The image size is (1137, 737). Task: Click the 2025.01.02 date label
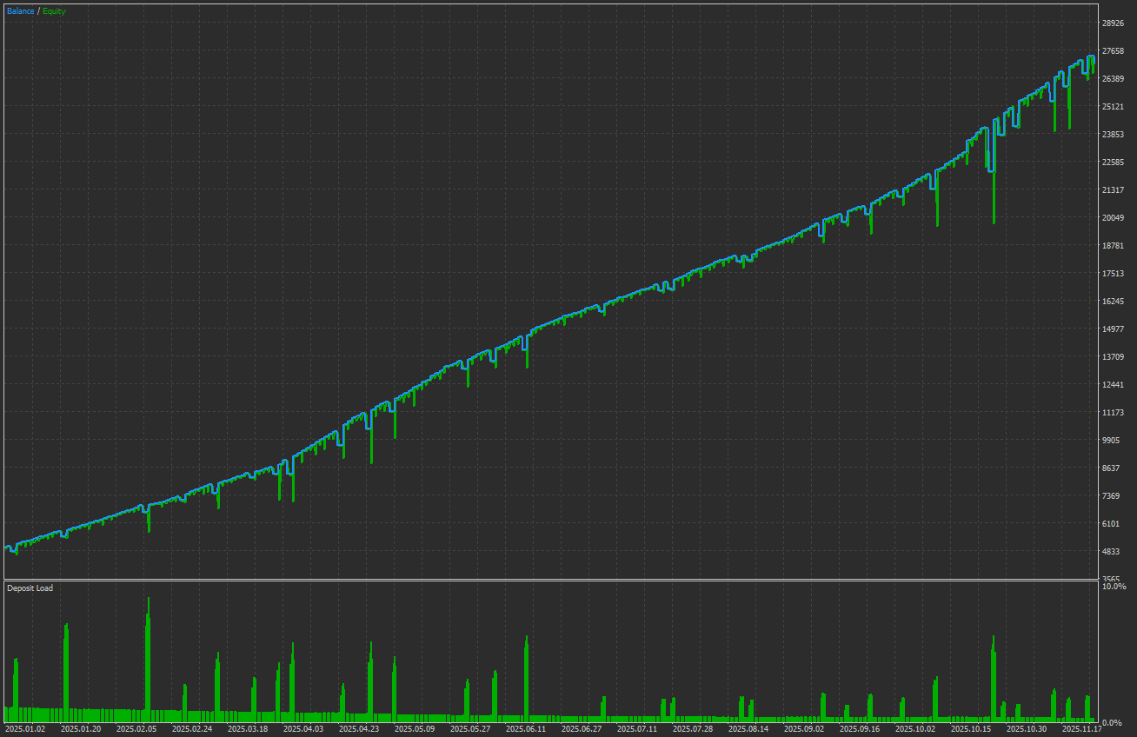pyautogui.click(x=25, y=730)
